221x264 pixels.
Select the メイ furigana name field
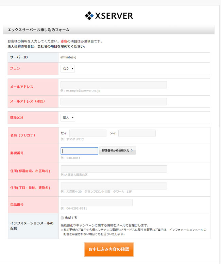point(137,133)
